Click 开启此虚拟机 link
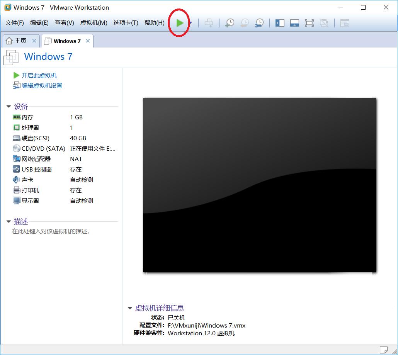 [x=39, y=75]
